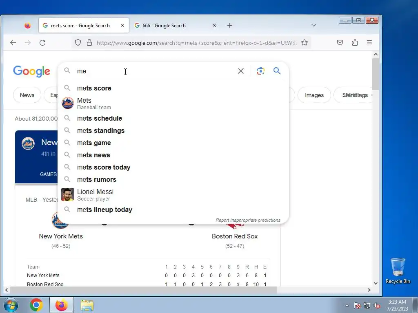This screenshot has width=418, height=313.
Task: Choose the mets score suggestion
Action: 173,88
